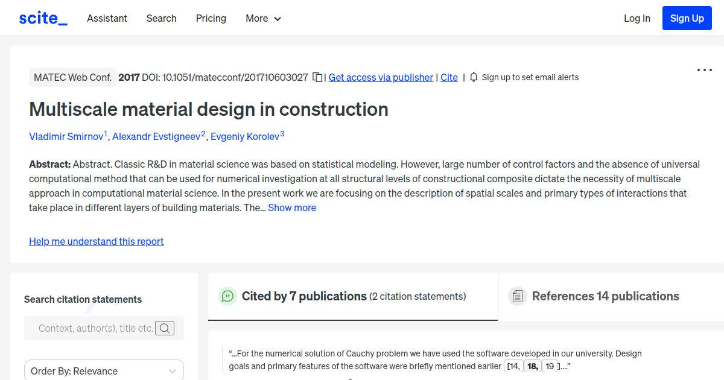724x380 pixels.
Task: Click the scite_ logo
Action: pyautogui.click(x=42, y=17)
